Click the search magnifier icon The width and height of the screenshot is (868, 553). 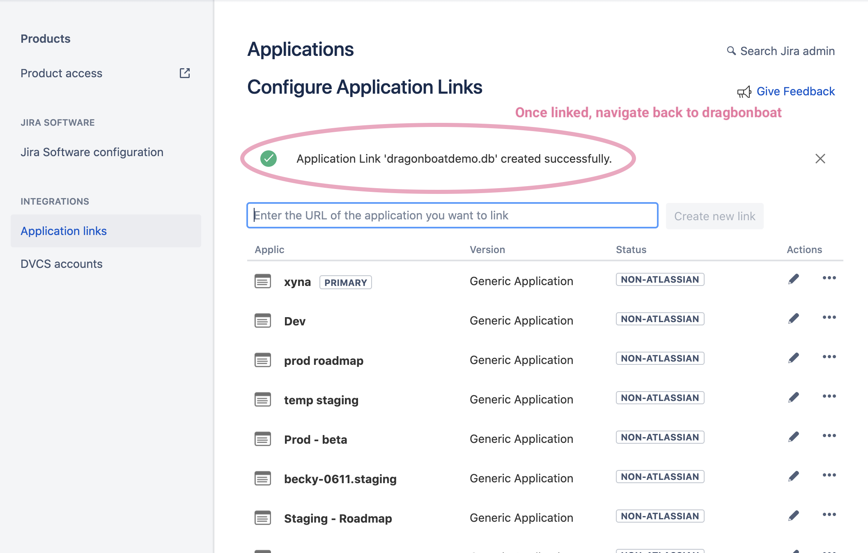coord(731,51)
